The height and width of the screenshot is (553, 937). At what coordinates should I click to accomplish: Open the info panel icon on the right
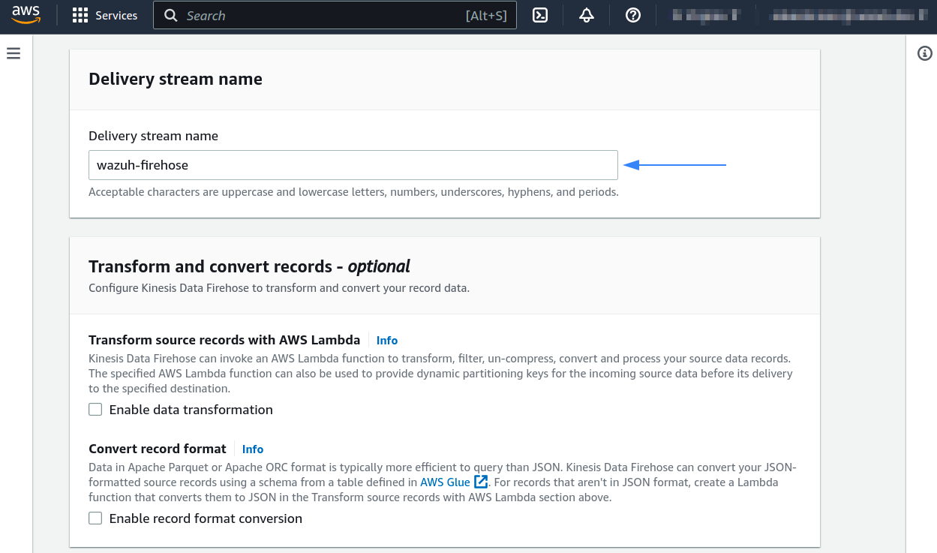click(x=925, y=53)
